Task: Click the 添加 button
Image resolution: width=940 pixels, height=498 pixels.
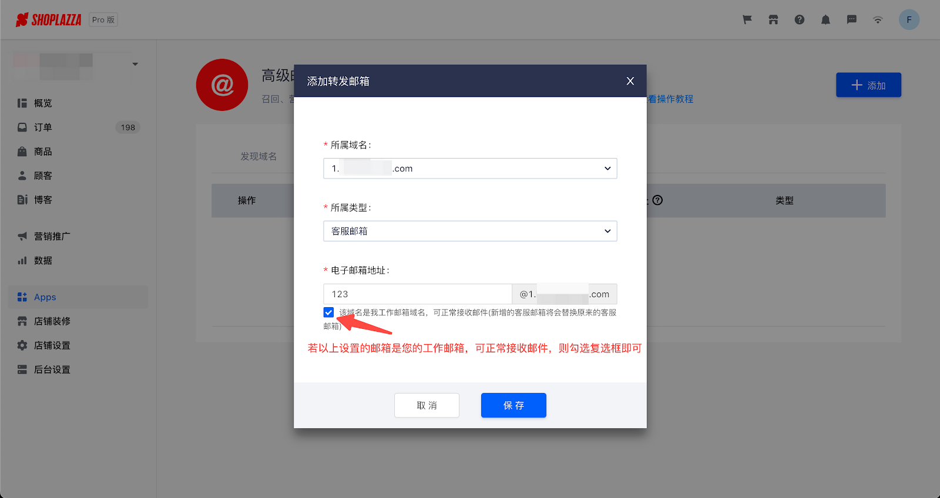Action: (868, 85)
